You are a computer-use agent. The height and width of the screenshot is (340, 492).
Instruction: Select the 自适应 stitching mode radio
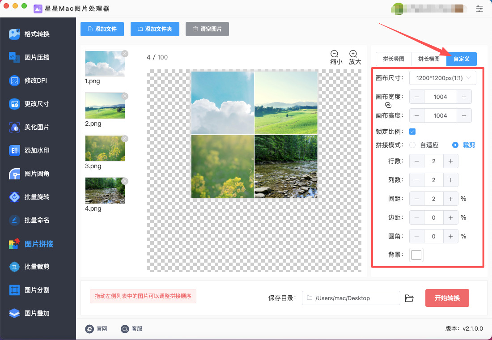412,145
